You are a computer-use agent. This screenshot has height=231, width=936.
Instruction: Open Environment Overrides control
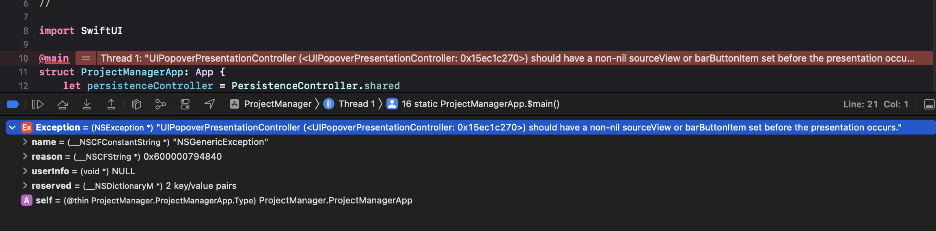185,105
